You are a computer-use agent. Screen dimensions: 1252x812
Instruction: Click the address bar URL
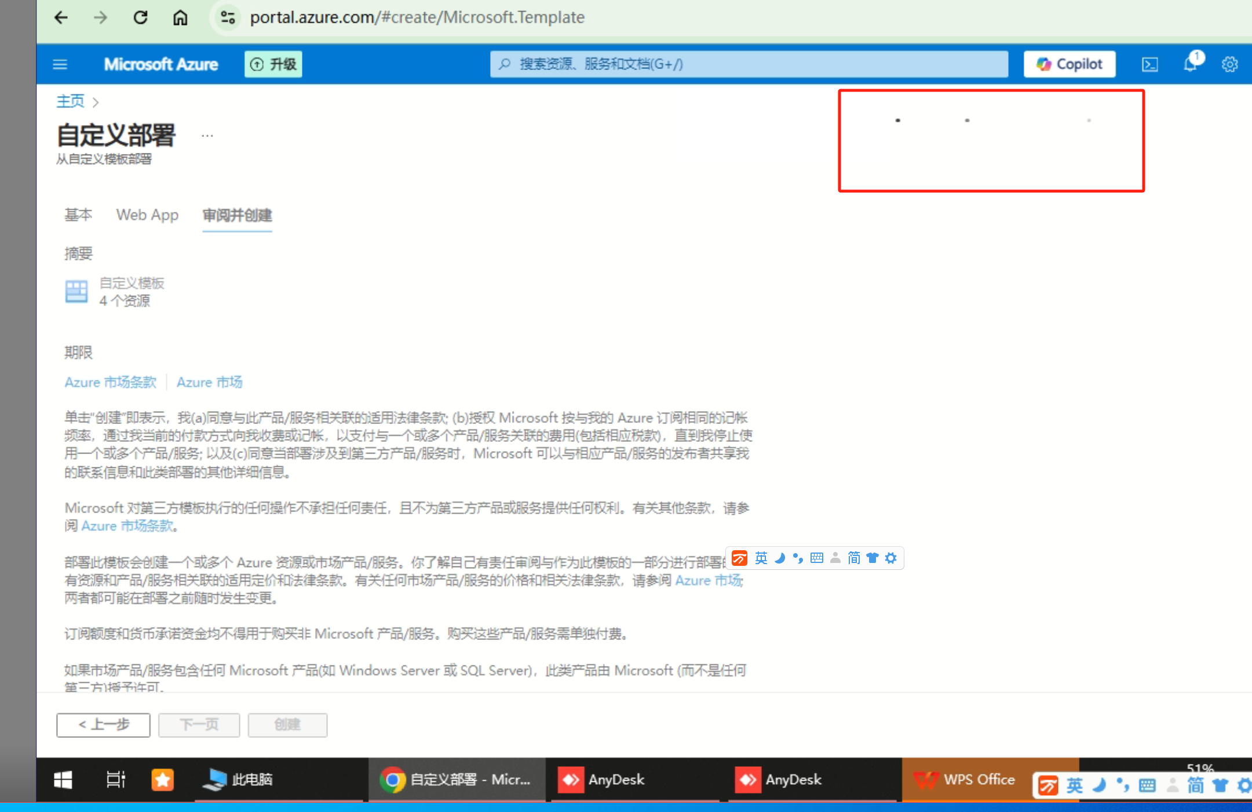[417, 17]
